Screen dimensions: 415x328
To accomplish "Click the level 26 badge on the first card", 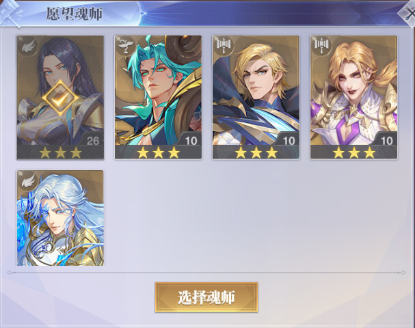I will pyautogui.click(x=93, y=141).
